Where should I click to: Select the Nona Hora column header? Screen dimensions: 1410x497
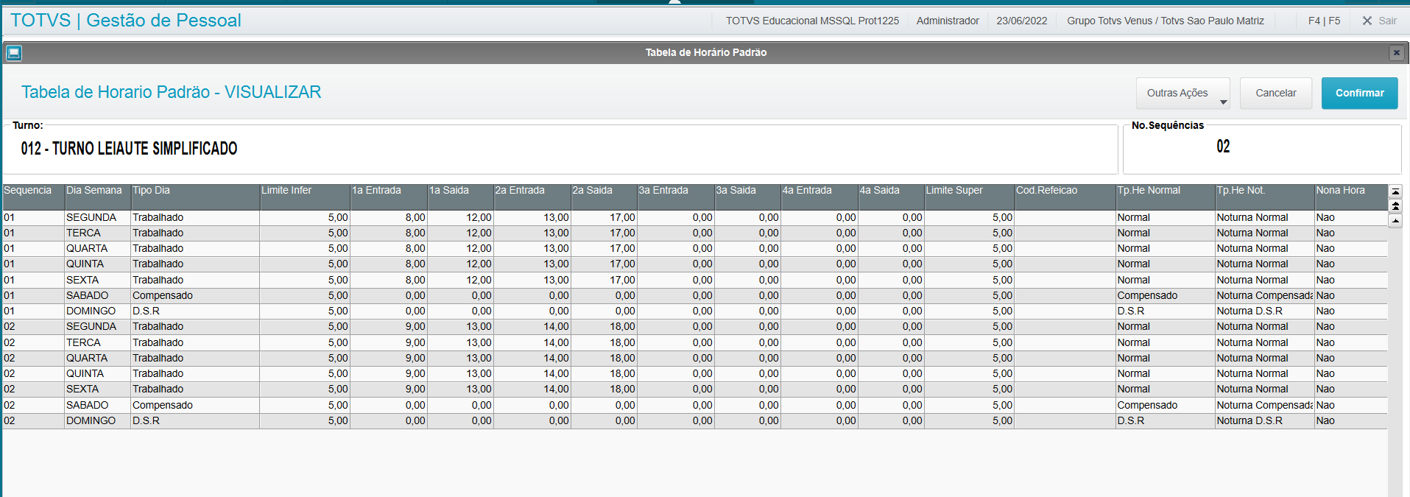coord(1351,197)
